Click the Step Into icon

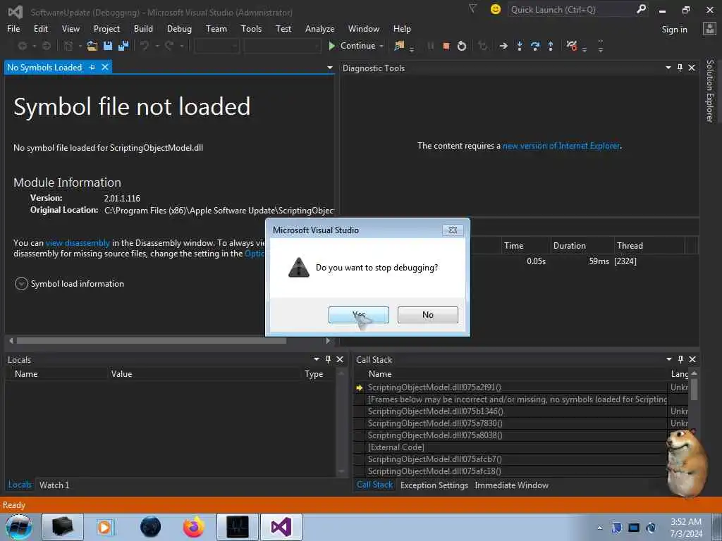[520, 46]
